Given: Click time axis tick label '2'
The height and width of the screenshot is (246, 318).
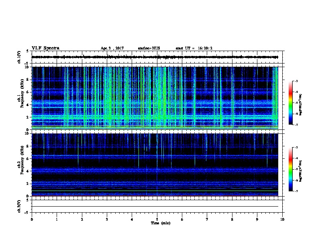Looking at the screenshot, I should 82,219.
